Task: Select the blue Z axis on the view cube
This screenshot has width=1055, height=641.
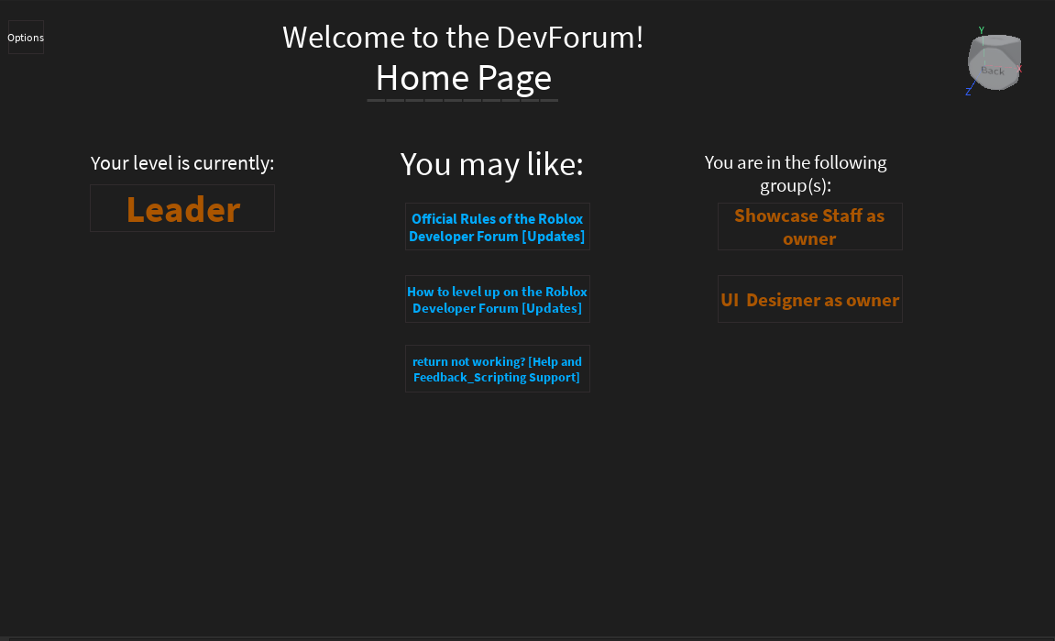Action: pos(968,92)
